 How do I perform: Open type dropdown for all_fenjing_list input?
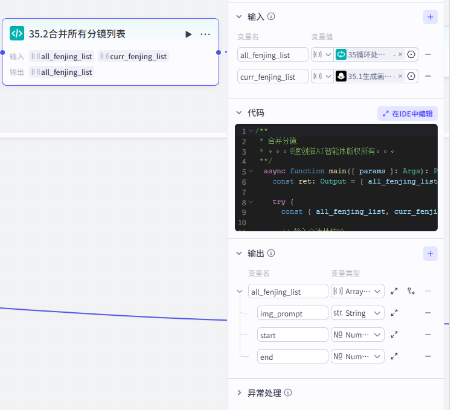322,54
